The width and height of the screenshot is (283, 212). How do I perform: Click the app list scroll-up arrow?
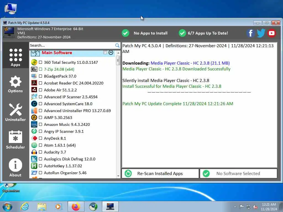coord(118,53)
